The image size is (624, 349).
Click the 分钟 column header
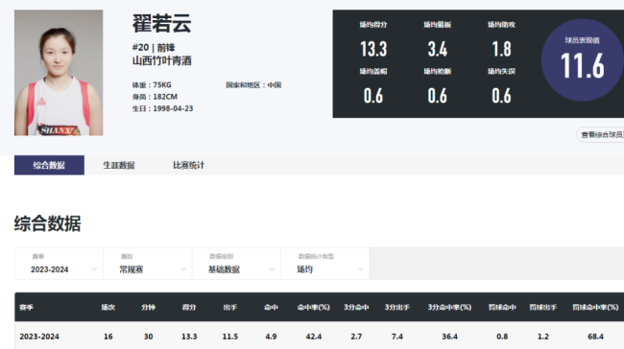pos(149,307)
